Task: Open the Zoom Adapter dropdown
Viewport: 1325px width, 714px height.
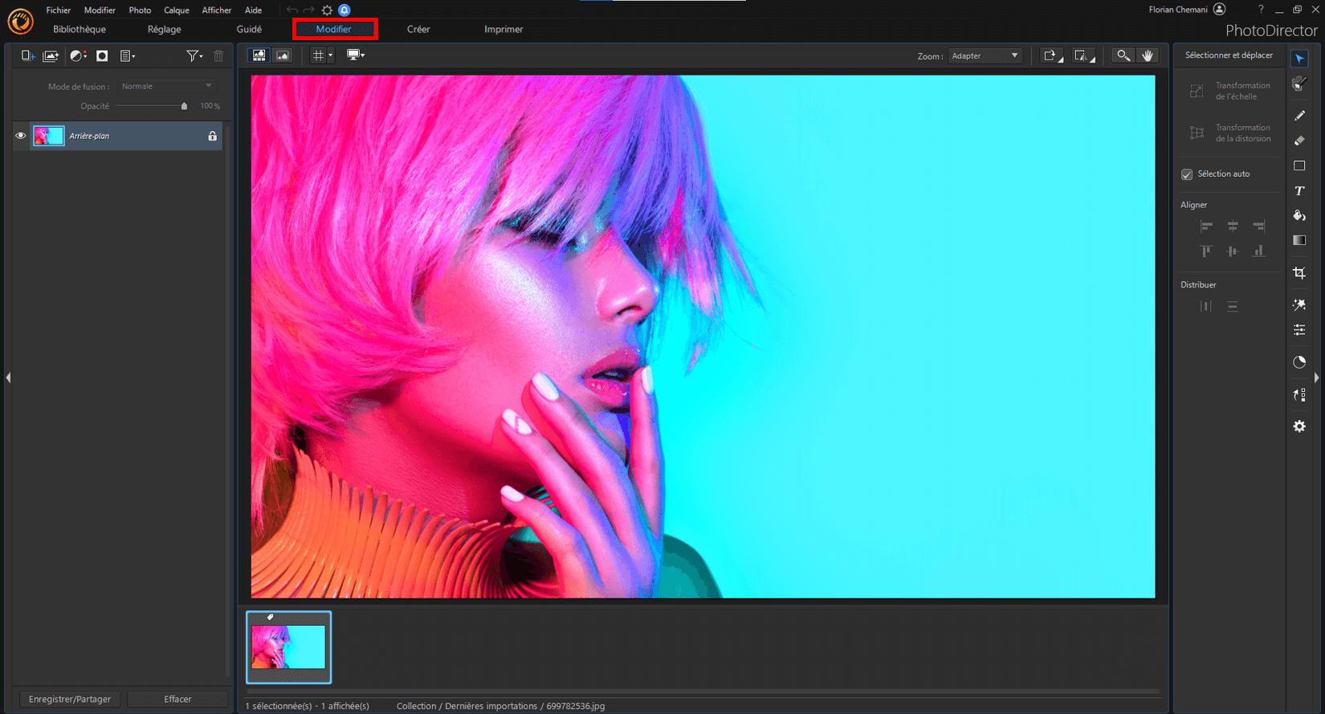Action: click(985, 56)
